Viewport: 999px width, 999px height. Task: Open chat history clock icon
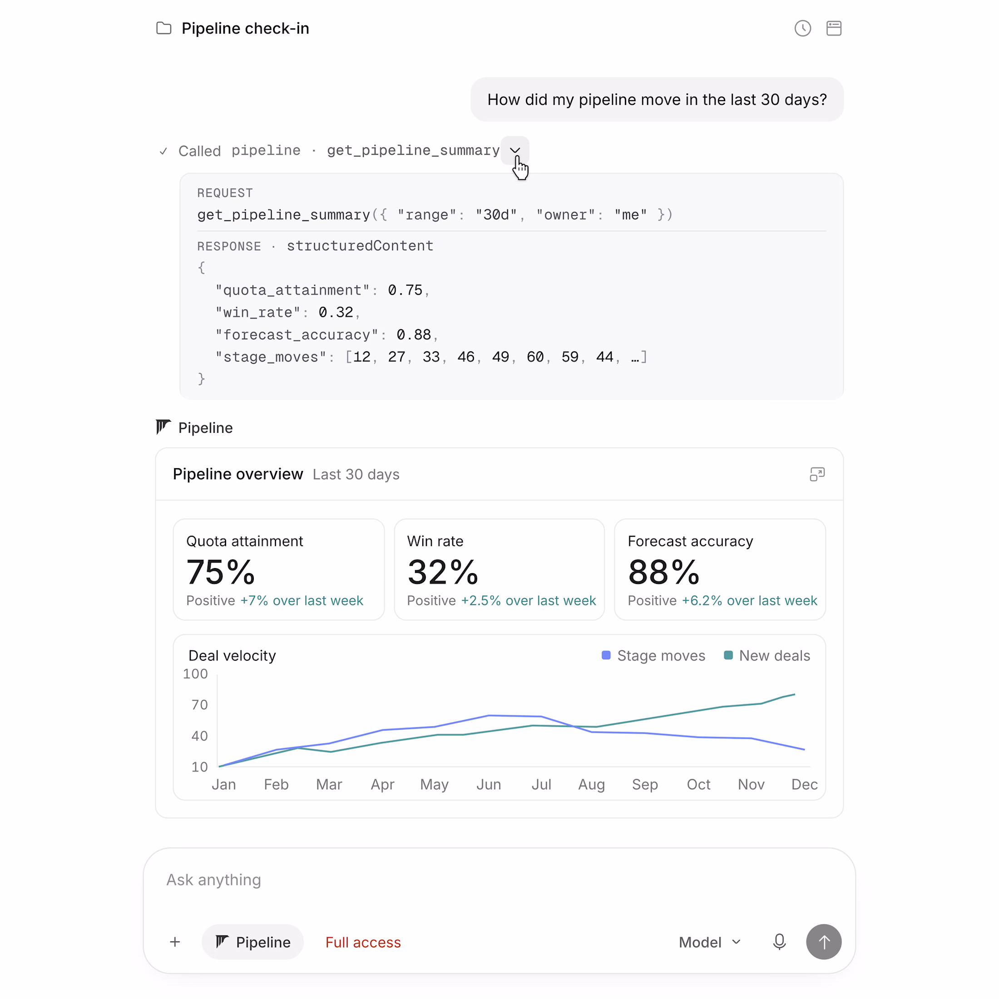(802, 29)
